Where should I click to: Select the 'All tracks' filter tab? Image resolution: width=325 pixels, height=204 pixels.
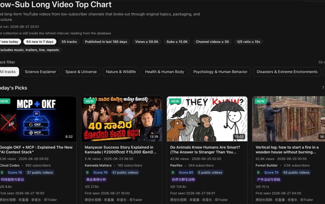(9, 72)
